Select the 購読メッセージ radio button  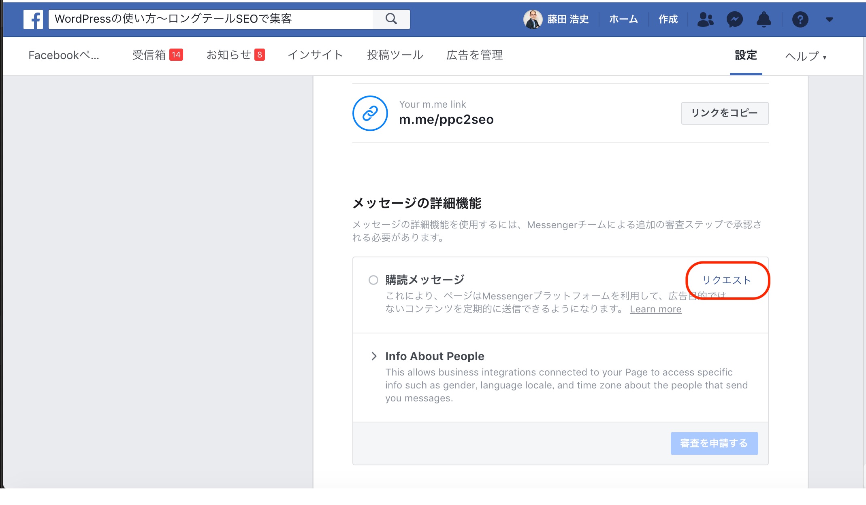373,280
